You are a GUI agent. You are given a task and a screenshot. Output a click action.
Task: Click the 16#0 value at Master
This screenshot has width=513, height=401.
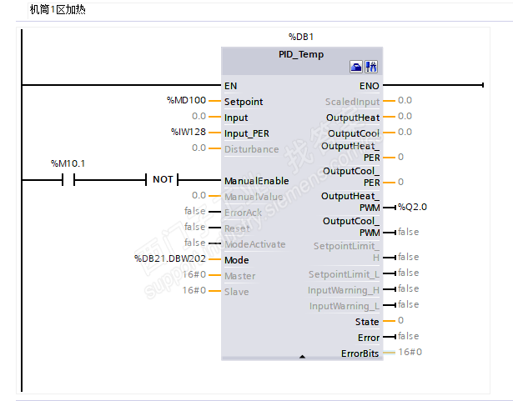pos(194,274)
